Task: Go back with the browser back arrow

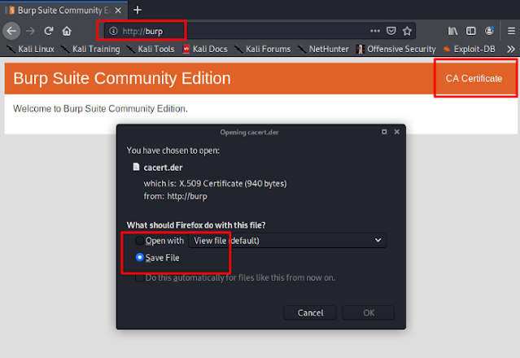Action: pos(11,31)
